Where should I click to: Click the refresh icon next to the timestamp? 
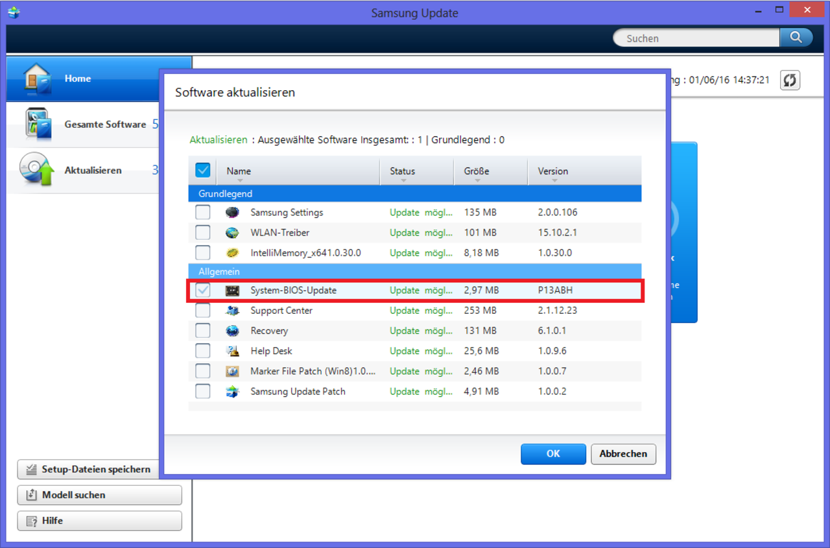tap(790, 80)
